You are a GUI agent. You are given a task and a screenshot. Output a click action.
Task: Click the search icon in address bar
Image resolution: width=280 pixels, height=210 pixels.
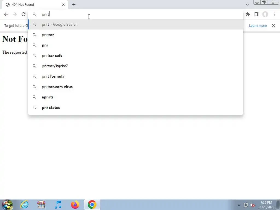[x=34, y=14]
